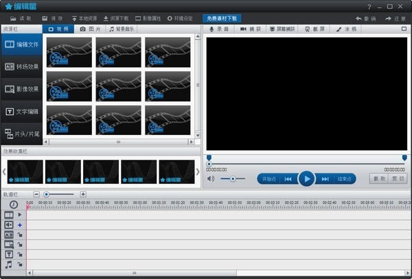This screenshot has height=279, width=412.
Task: Skip to the previous frame
Action: click(x=288, y=179)
